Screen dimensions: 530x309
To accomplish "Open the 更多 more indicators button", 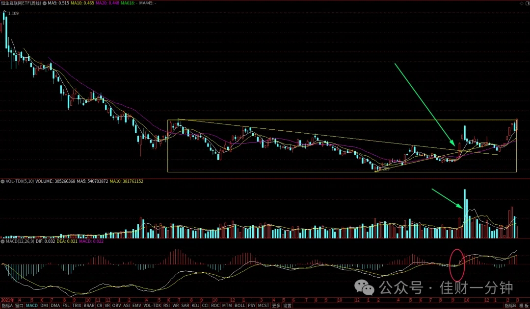I will (x=276, y=305).
